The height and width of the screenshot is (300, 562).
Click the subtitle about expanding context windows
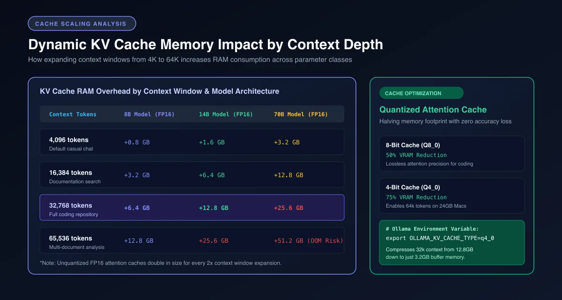pyautogui.click(x=190, y=60)
